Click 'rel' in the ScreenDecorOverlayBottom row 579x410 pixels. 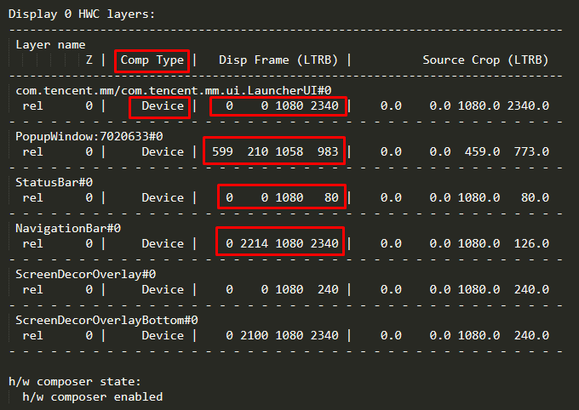33,336
